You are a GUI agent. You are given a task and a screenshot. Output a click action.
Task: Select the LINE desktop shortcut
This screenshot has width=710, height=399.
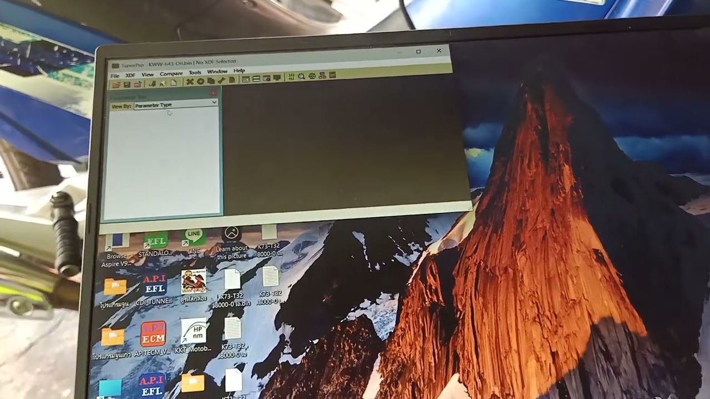pos(194,241)
